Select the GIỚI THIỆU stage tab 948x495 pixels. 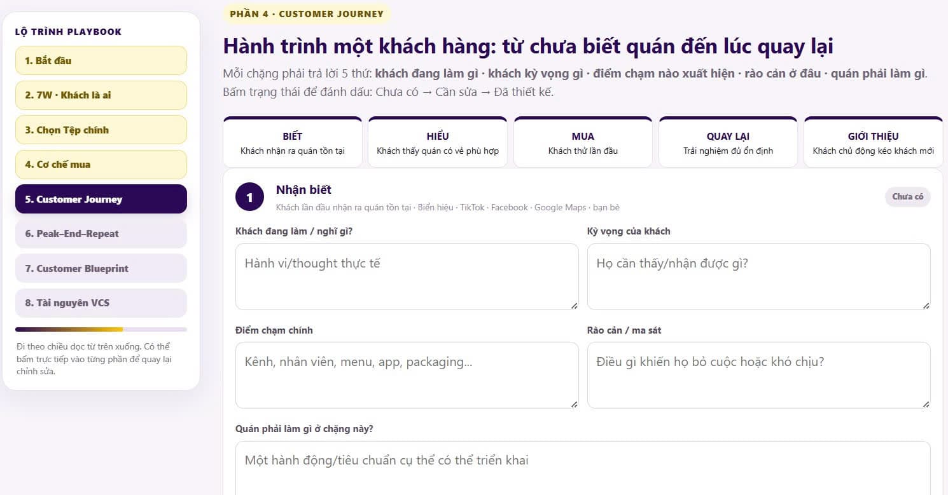874,142
